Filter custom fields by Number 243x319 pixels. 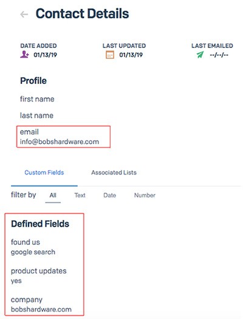pyautogui.click(x=145, y=195)
